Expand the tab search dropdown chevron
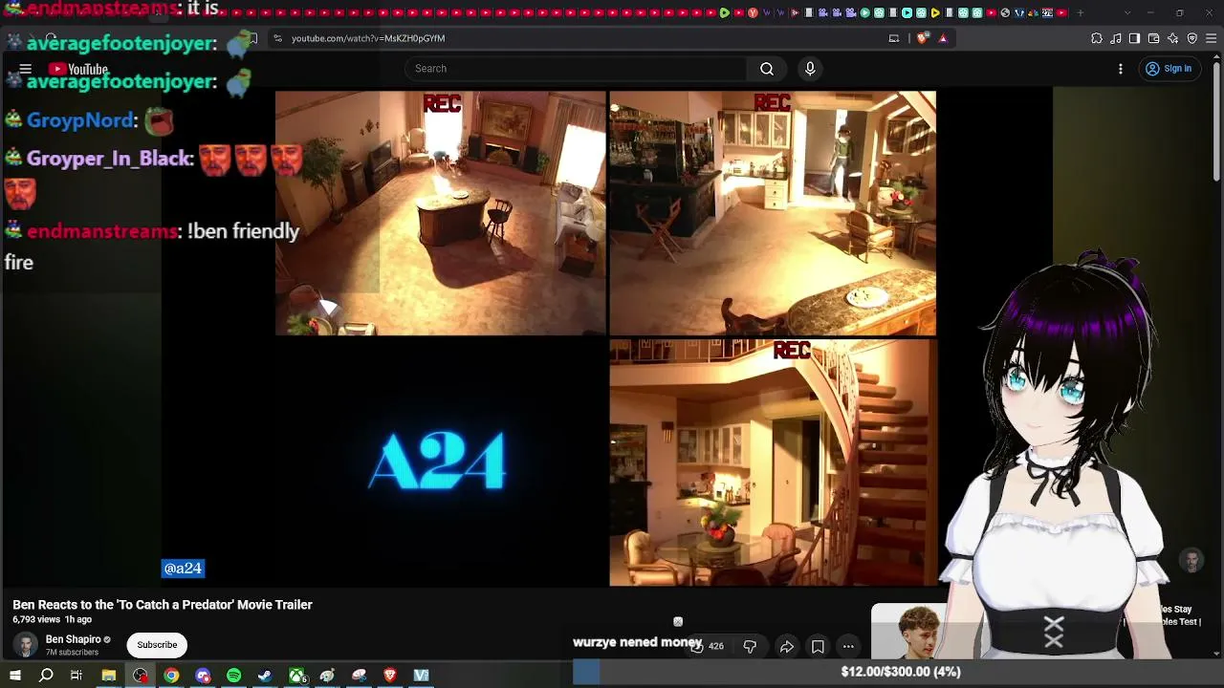Image resolution: width=1224 pixels, height=688 pixels. (x=1127, y=12)
